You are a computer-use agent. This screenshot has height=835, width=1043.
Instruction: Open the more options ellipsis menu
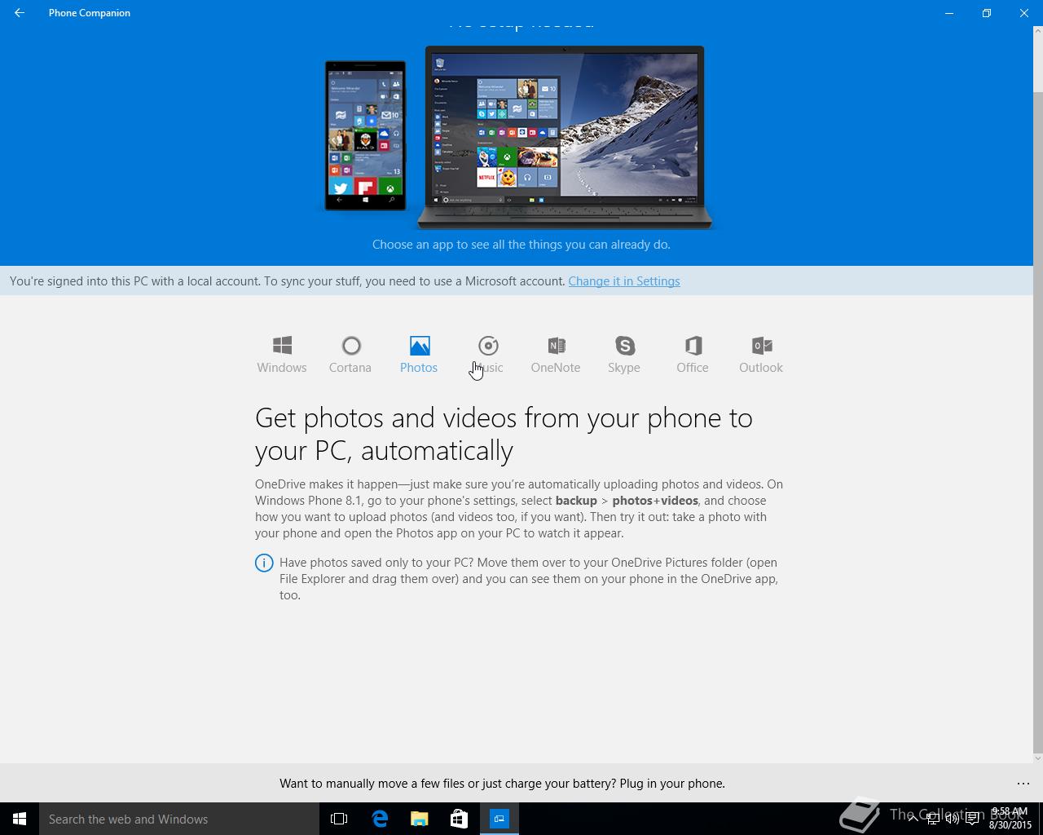(x=1023, y=784)
